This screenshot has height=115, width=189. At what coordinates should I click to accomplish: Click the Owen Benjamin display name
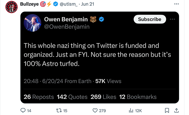coord(66,19)
